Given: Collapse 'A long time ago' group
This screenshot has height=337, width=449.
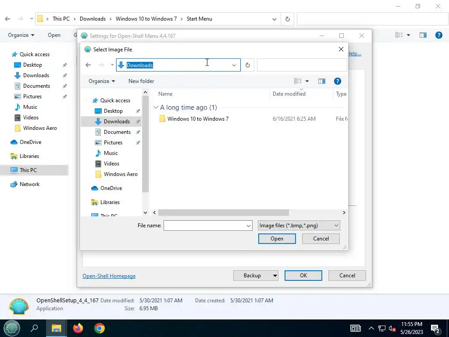Looking at the screenshot, I should 156,108.
